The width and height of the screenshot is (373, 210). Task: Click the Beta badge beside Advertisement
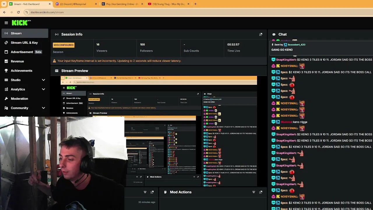click(38, 52)
